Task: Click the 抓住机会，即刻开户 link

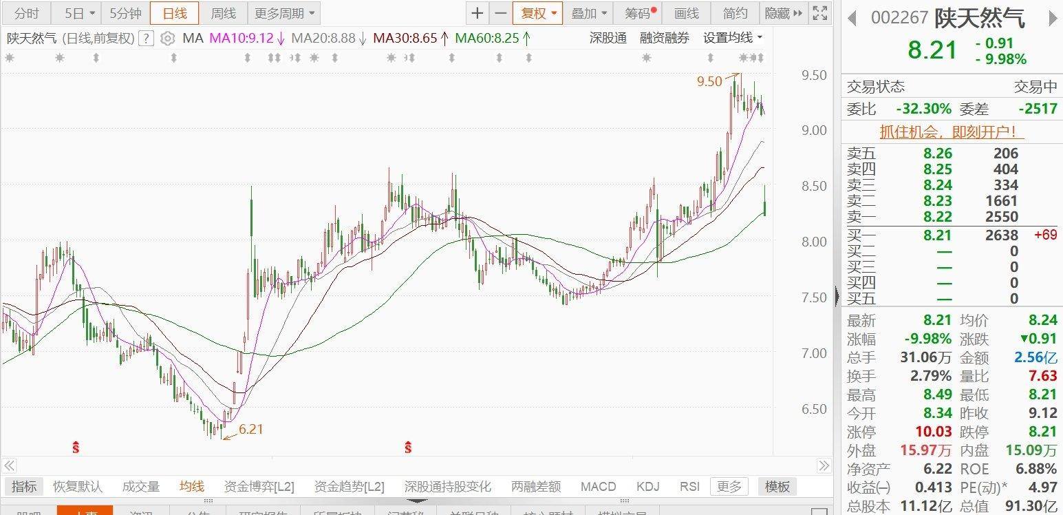Action: pyautogui.click(x=947, y=132)
